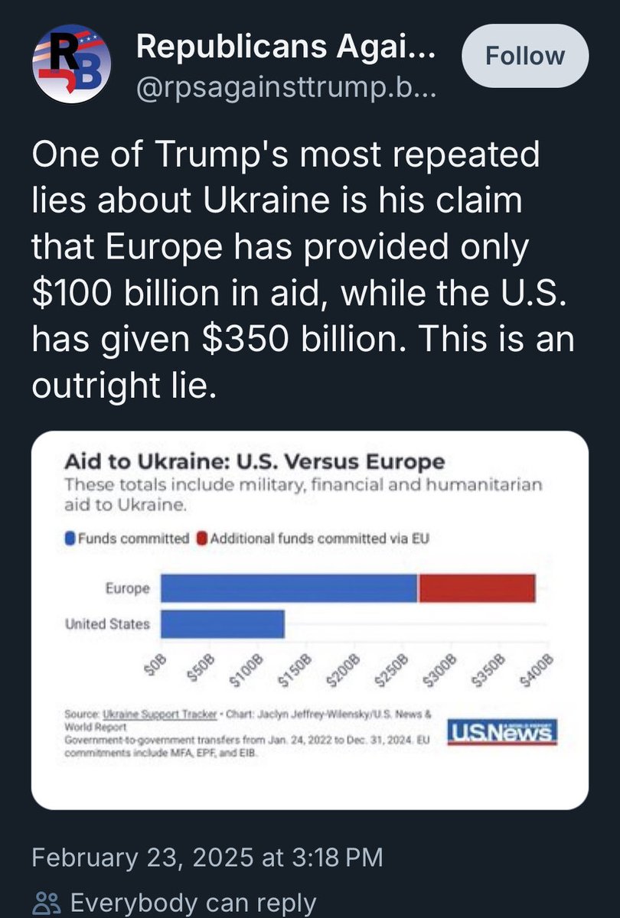Click the Europe axis label

127,589
